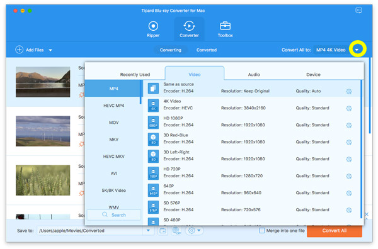
Task: Select the Same as source format icon
Action: [153, 88]
